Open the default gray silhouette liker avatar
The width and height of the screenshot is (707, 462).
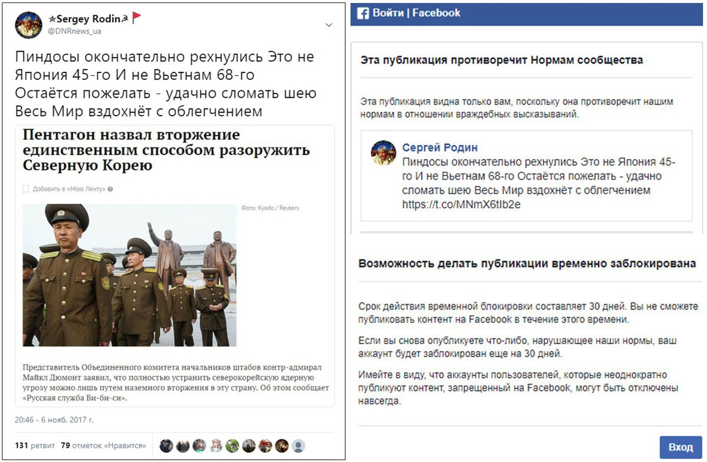(299, 445)
